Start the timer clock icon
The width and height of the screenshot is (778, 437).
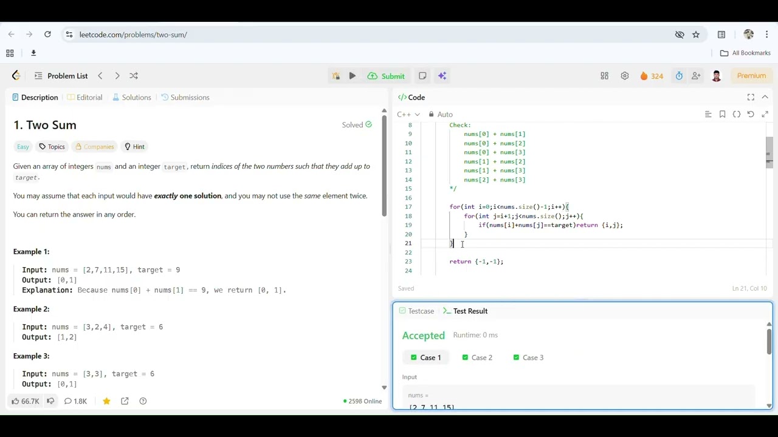[679, 76]
